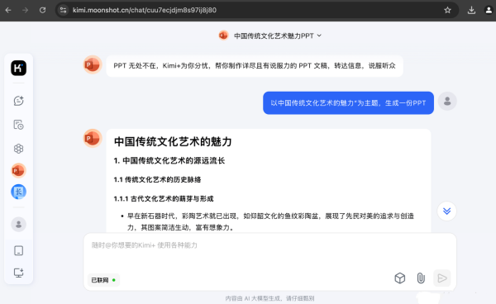This screenshot has height=304, width=496.
Task: Open the desktop download icon in sidebar
Action: pyautogui.click(x=19, y=273)
